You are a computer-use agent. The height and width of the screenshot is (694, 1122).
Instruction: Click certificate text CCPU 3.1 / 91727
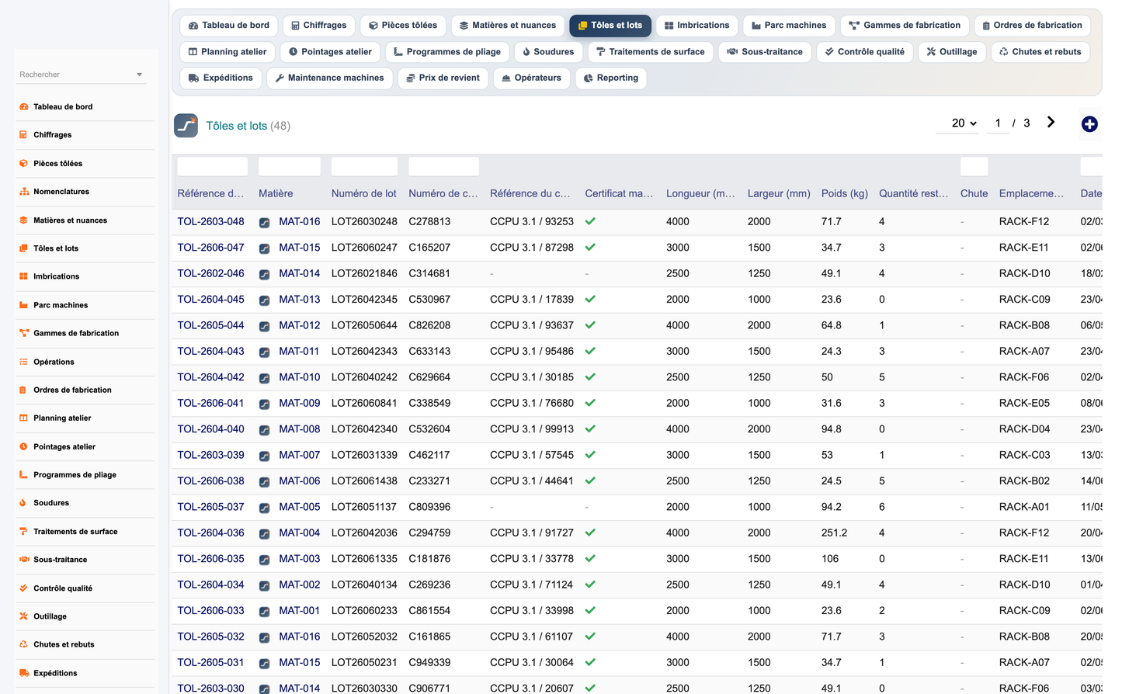[532, 533]
